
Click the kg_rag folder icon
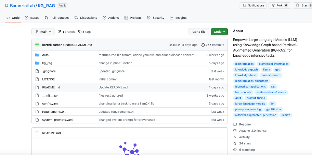(37, 63)
